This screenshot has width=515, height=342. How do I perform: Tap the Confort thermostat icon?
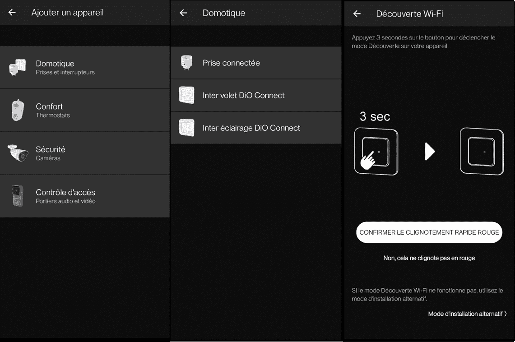click(x=18, y=110)
